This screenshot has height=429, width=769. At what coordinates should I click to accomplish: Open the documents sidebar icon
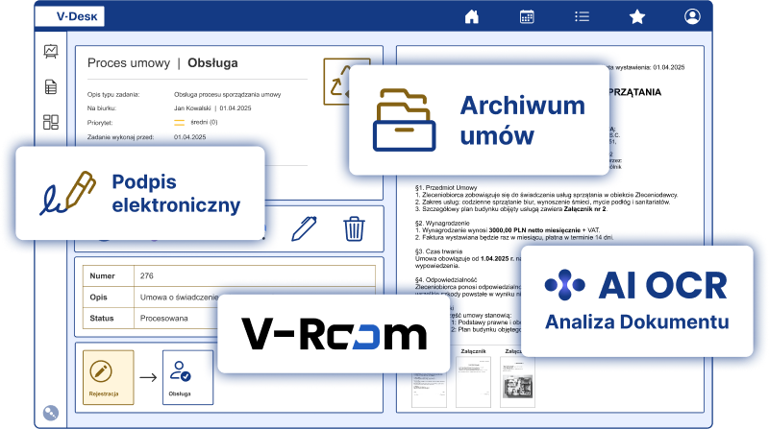coord(51,86)
